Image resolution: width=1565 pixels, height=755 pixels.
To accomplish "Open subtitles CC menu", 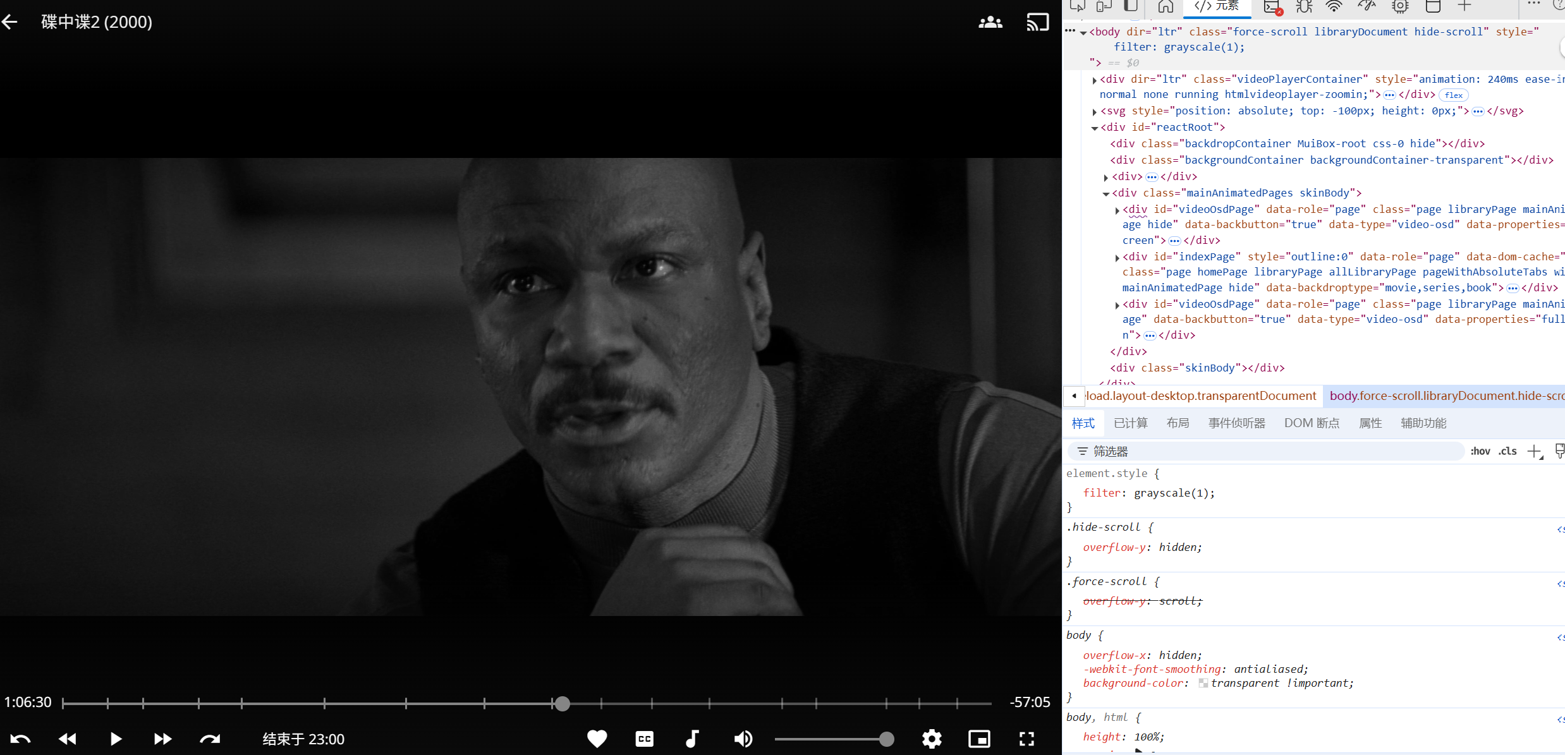I will coord(644,739).
